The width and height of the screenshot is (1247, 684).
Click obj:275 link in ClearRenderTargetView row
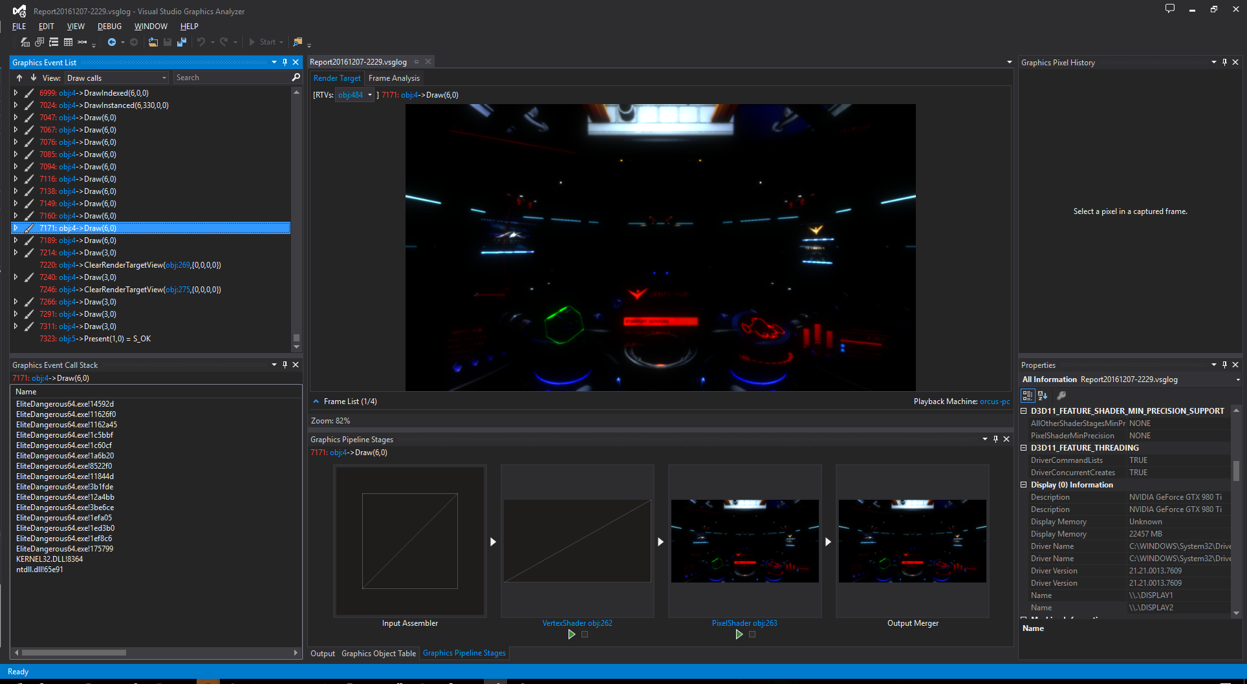coord(177,290)
